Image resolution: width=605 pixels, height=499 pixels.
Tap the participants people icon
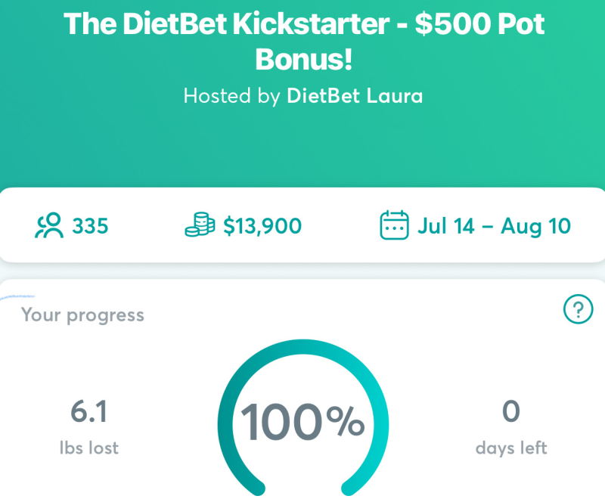click(x=49, y=225)
